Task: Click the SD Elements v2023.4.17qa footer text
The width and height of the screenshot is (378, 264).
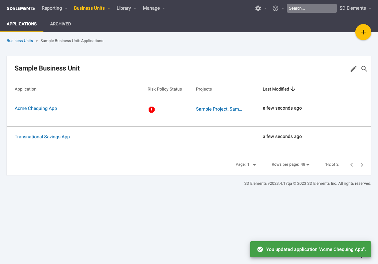Action: (308, 183)
